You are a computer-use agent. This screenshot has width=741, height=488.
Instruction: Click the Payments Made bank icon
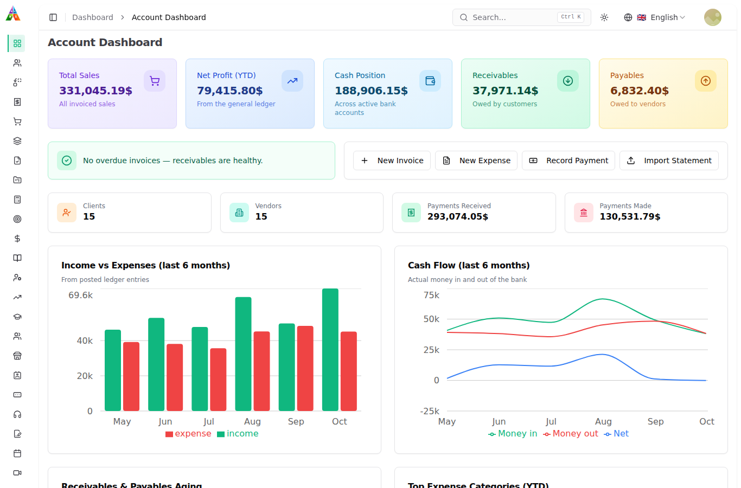(x=584, y=213)
